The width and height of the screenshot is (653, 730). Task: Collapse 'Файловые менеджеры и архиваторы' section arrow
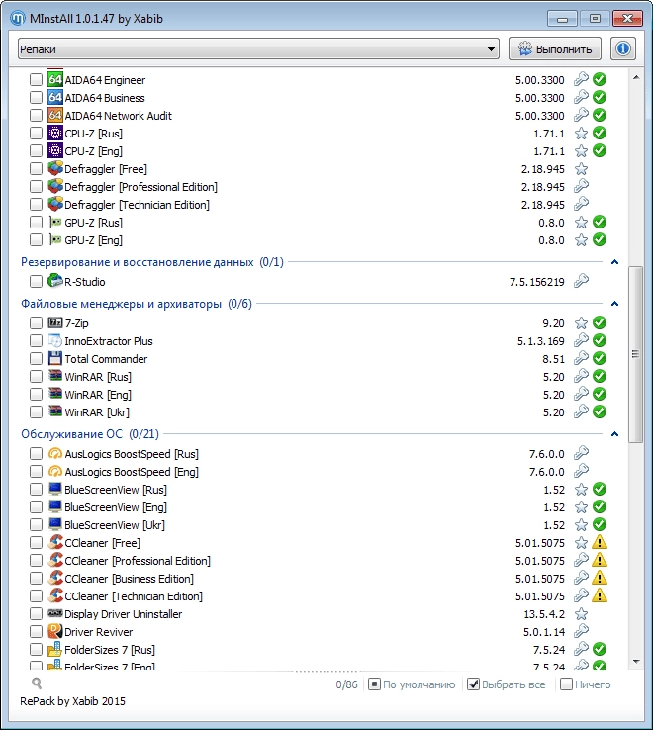tap(614, 304)
